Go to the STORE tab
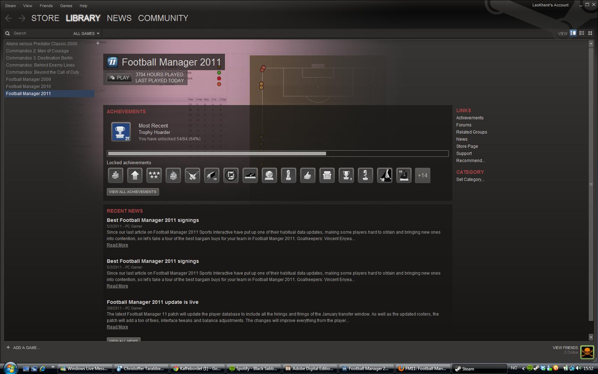This screenshot has width=598, height=374. tap(45, 18)
